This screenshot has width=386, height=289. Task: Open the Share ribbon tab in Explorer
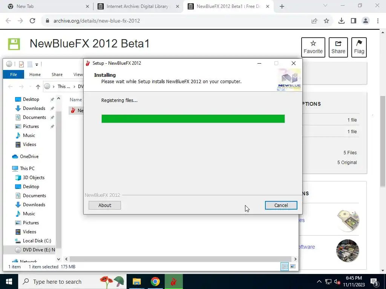pyautogui.click(x=57, y=75)
